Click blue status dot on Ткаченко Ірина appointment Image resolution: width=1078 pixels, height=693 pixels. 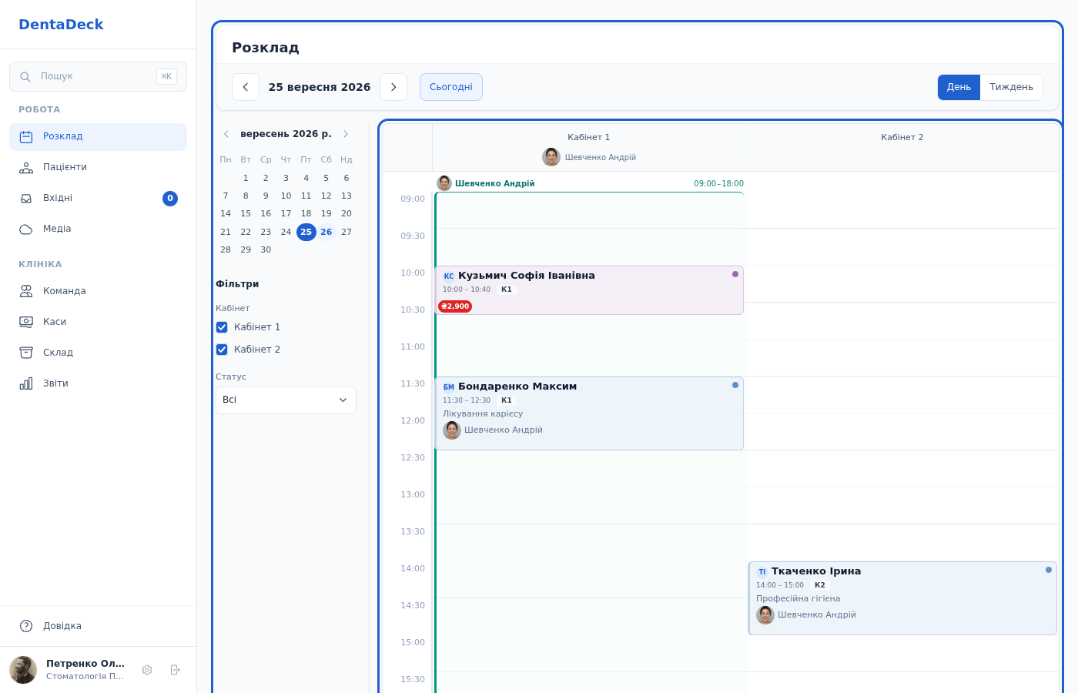click(1049, 570)
